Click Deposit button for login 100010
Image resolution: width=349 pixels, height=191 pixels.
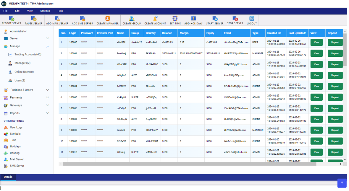click(x=335, y=152)
